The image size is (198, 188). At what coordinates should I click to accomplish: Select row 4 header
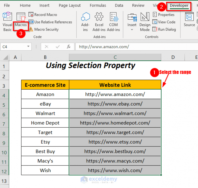coord(4,94)
